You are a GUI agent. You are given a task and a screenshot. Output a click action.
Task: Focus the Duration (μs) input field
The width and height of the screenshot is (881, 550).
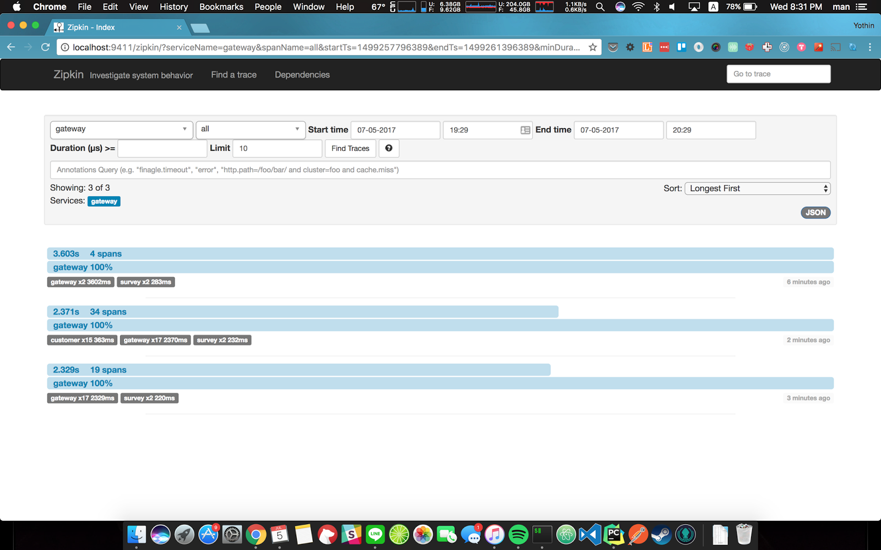(162, 148)
